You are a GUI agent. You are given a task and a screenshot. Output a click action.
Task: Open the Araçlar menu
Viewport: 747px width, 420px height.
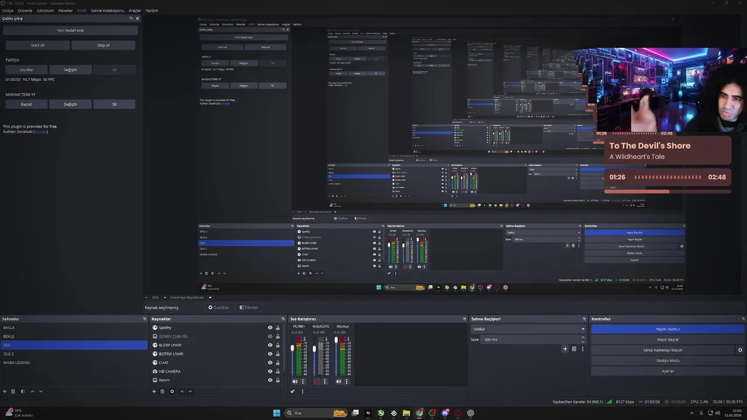point(135,10)
